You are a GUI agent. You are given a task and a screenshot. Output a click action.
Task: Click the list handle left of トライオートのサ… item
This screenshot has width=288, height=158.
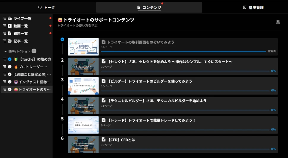(x=4, y=89)
